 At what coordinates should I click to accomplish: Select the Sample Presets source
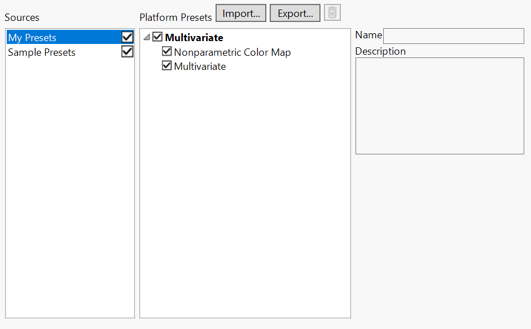[41, 52]
